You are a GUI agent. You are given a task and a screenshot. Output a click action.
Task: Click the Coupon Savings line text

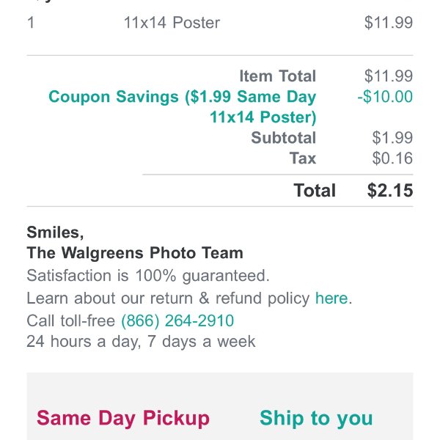click(183, 107)
